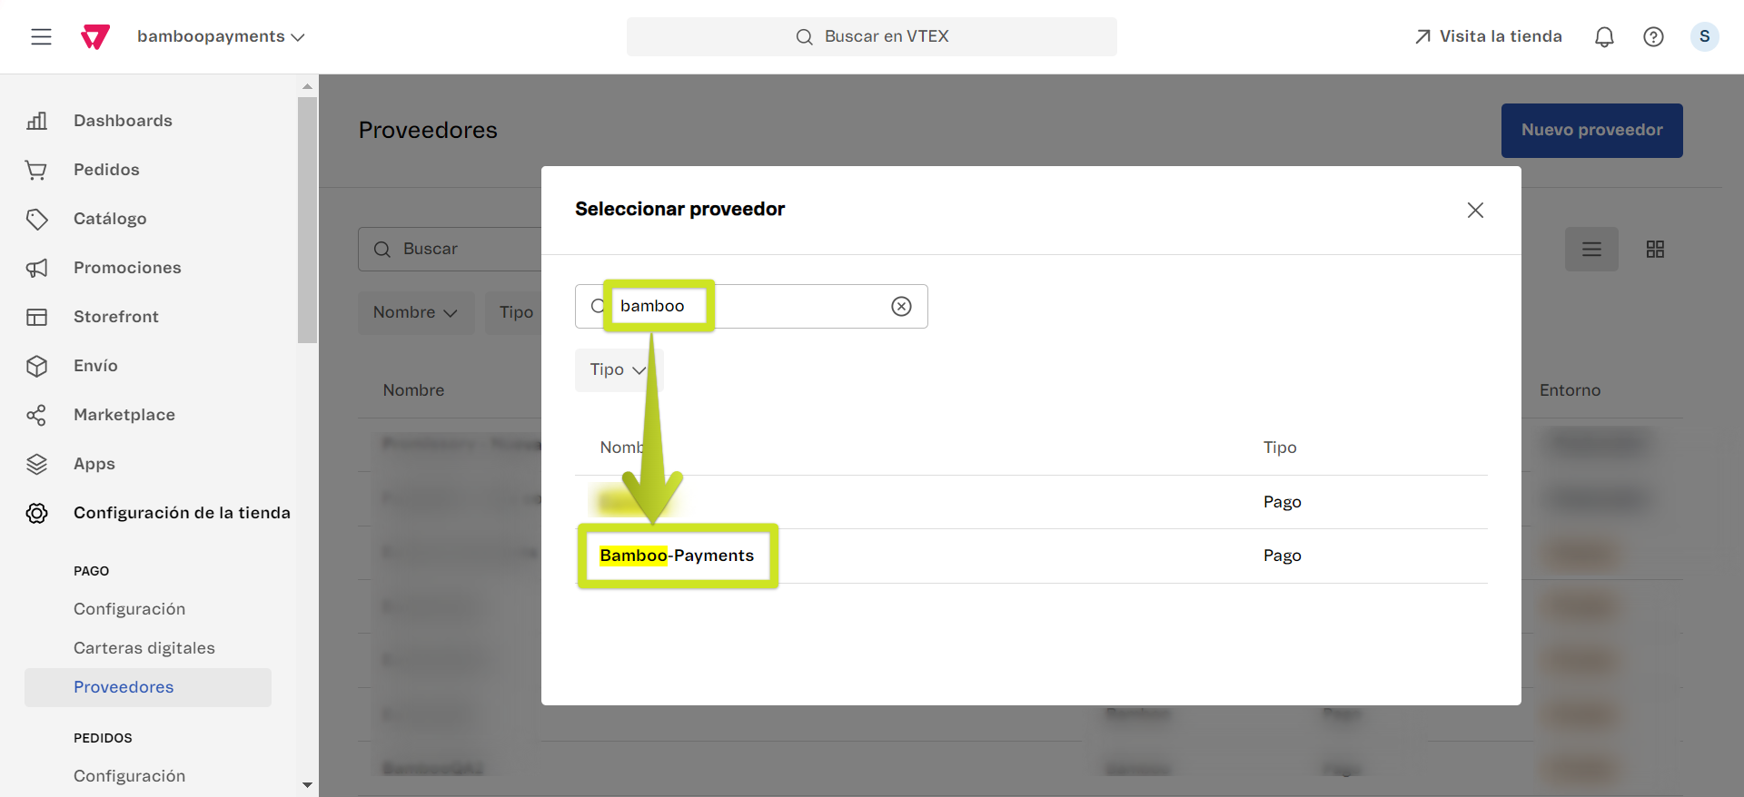Select Bamboo-Payments provider row
The width and height of the screenshot is (1744, 797).
click(x=1031, y=556)
